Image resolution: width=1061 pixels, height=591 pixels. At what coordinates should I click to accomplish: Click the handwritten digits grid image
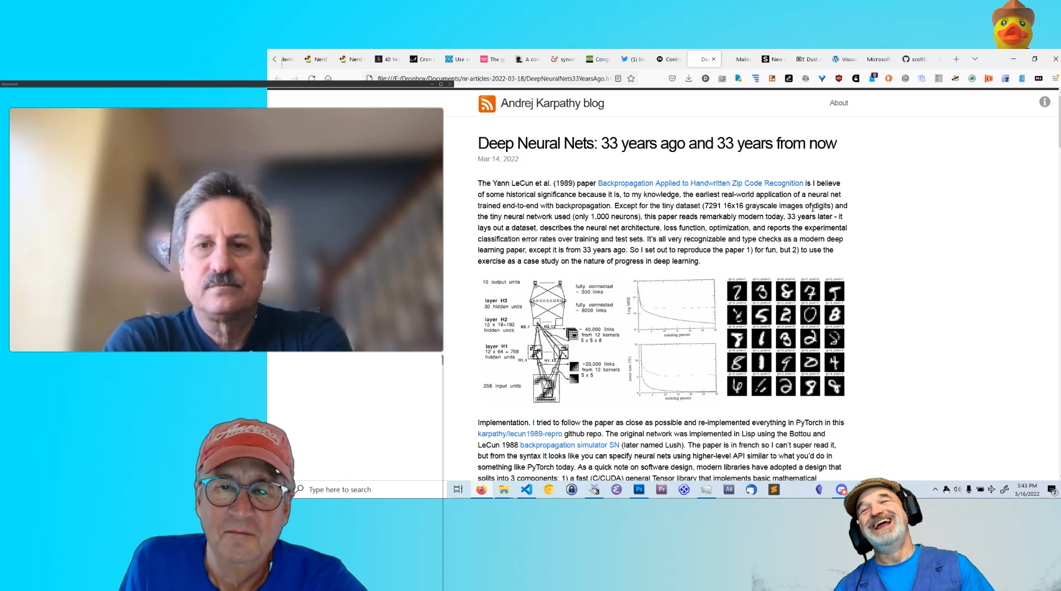[x=785, y=337]
